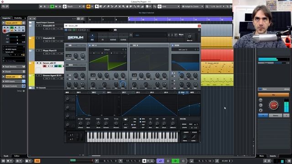The image size is (292, 164).
Task: Select the Groove Agent SE 01 track
Action: (52, 76)
